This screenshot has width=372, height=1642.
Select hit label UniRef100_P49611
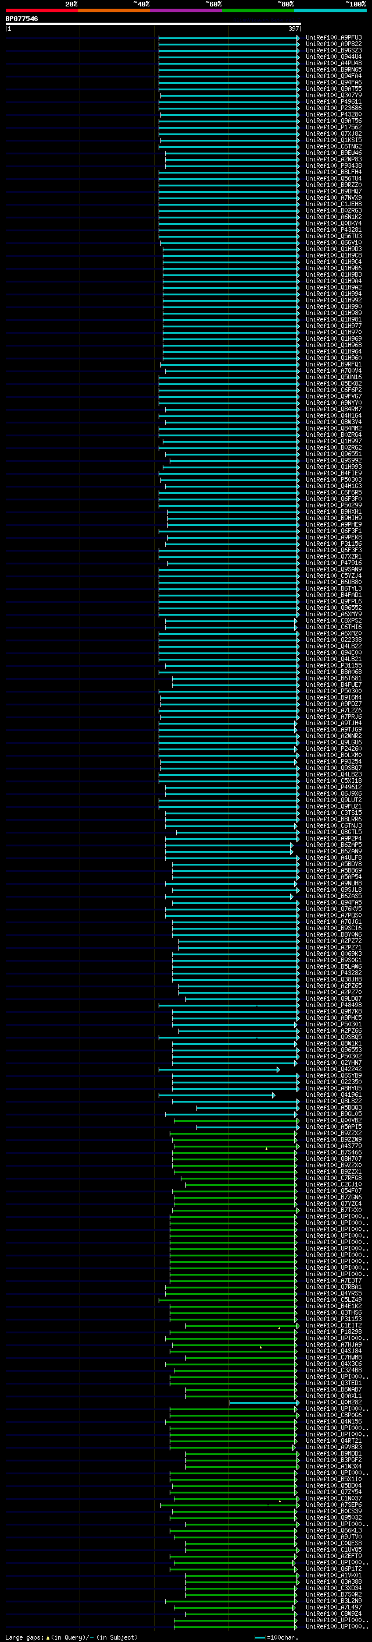coord(334,101)
